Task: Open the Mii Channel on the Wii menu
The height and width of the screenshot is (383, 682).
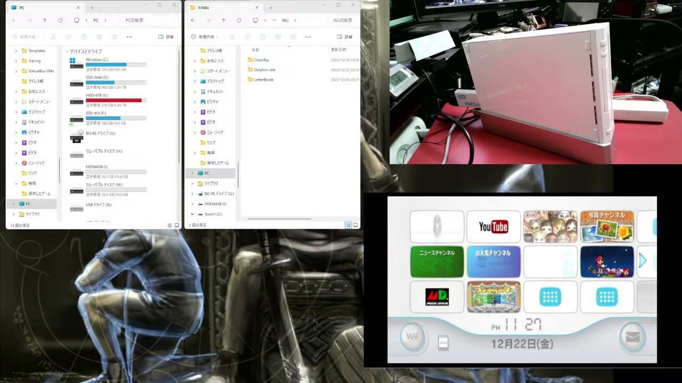Action: 550,227
